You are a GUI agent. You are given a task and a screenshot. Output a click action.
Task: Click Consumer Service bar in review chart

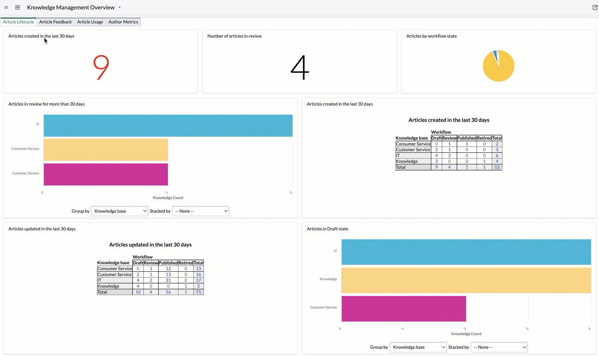(106, 150)
